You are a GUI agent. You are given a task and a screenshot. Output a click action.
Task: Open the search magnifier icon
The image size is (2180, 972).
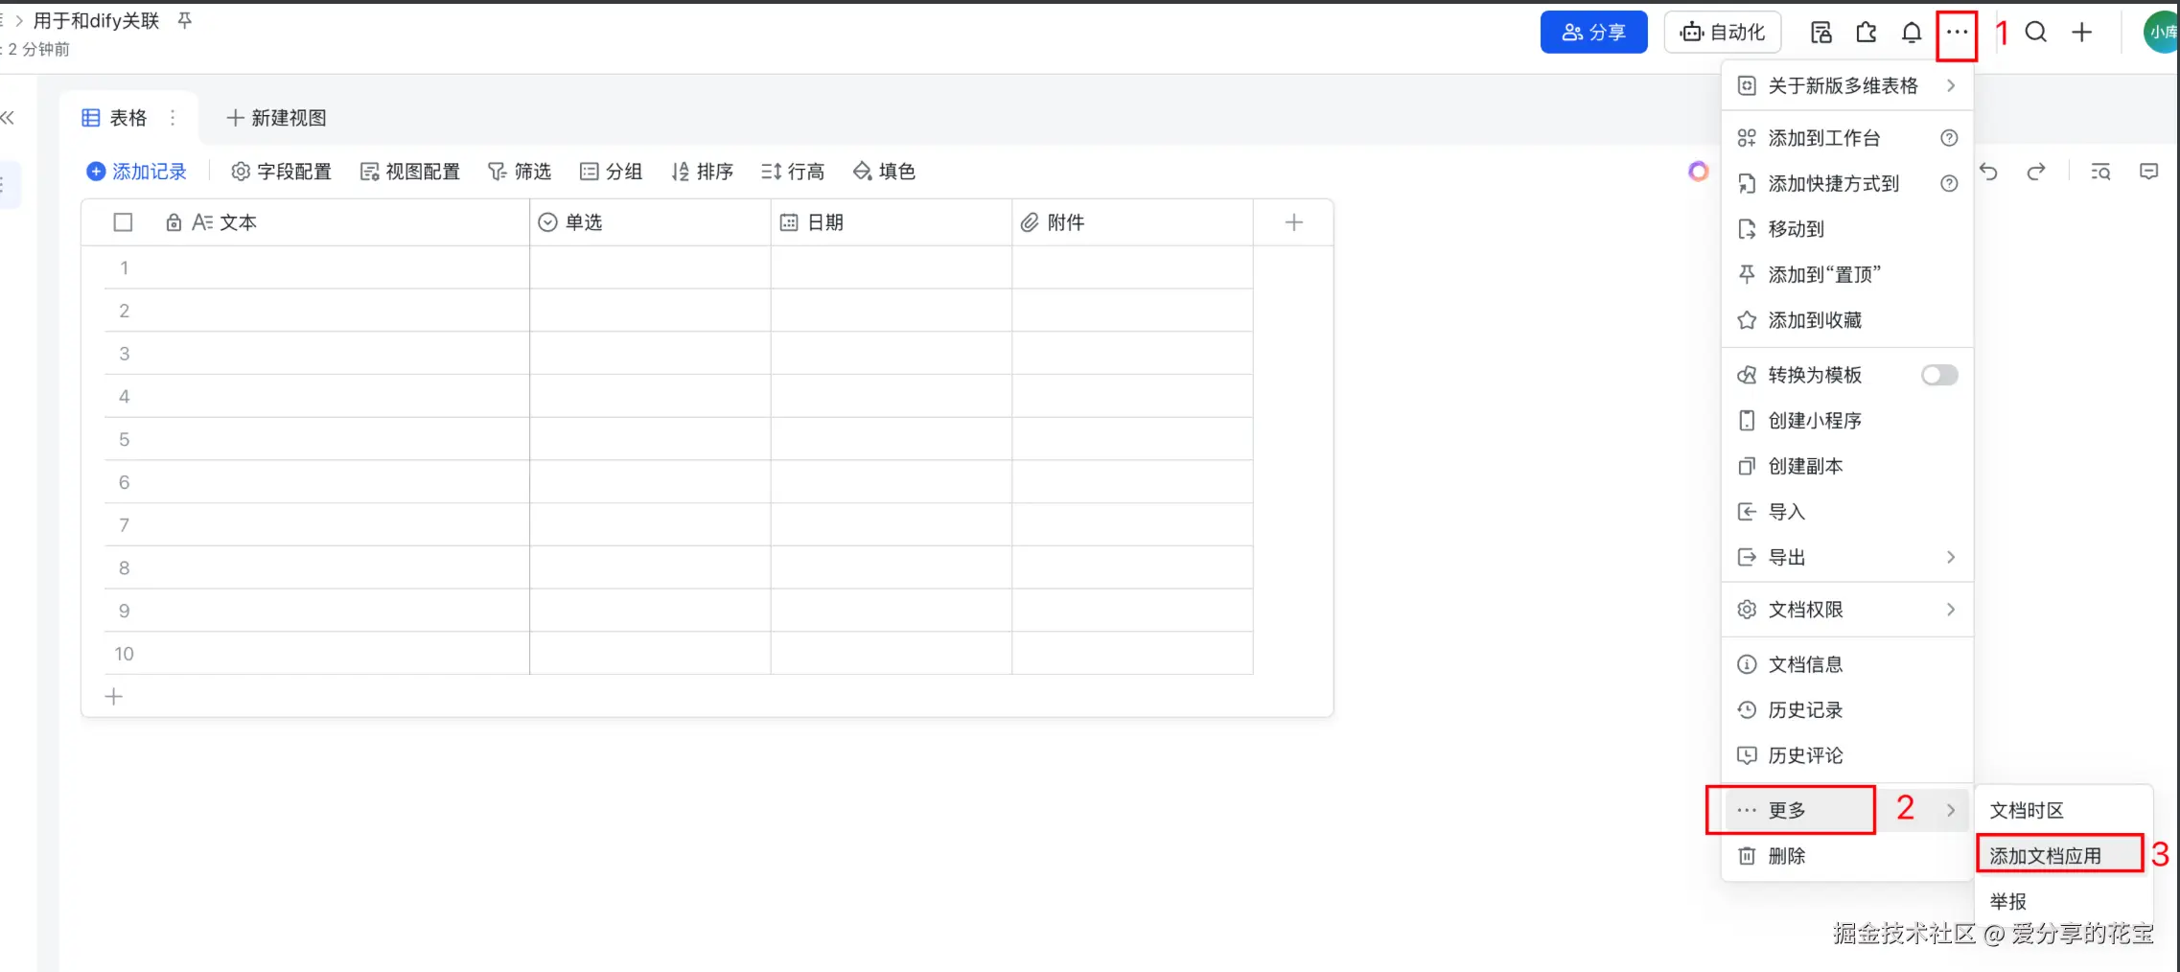tap(2035, 33)
